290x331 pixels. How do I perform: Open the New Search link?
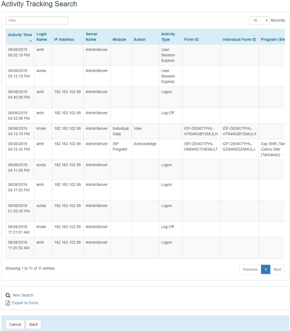(23, 295)
